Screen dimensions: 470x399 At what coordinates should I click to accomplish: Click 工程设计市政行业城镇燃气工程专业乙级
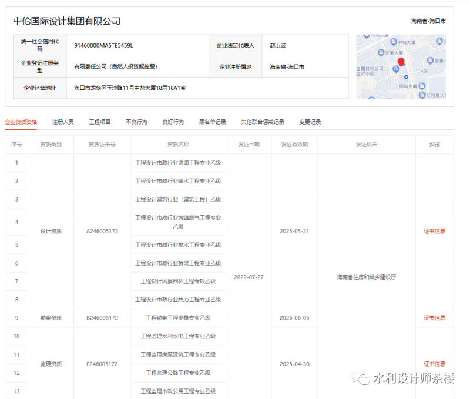[x=178, y=222]
